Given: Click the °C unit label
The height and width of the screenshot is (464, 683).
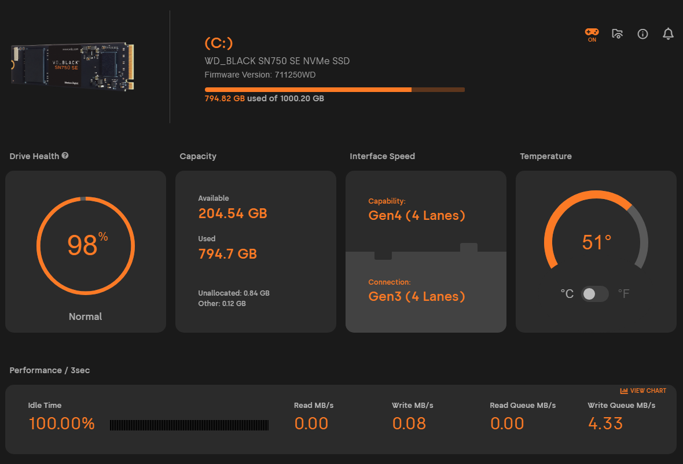Looking at the screenshot, I should point(567,294).
